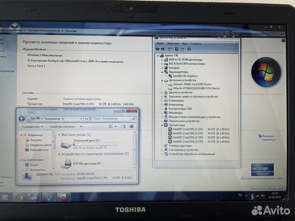Click Forward button in Компьютер explorer window
This screenshot has width=295, height=221.
click(28, 119)
